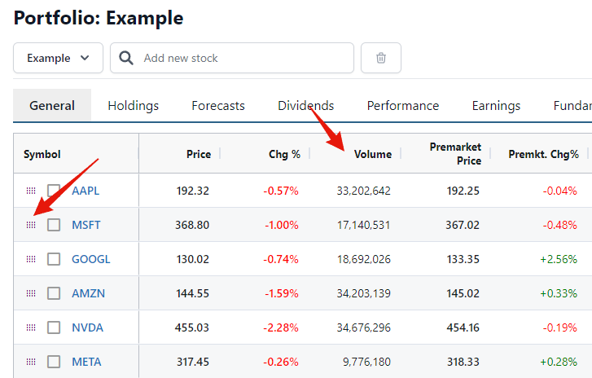This screenshot has height=378, width=592.
Task: Click the NVDA row drag handle
Action: (x=31, y=327)
